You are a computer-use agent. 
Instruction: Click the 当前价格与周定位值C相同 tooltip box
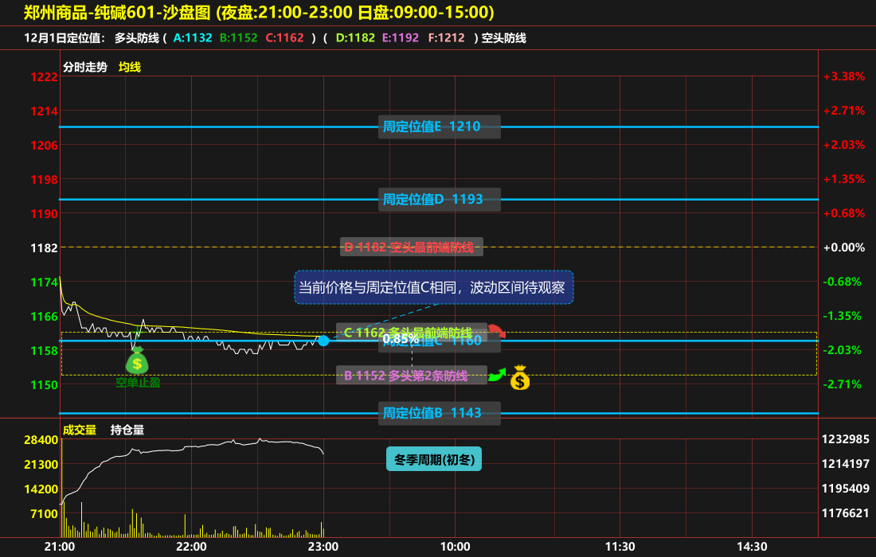(x=434, y=286)
